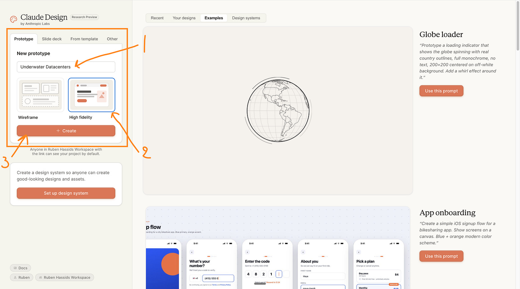520x289 pixels.
Task: Click the "About you" heading
Action: pyautogui.click(x=310, y=261)
